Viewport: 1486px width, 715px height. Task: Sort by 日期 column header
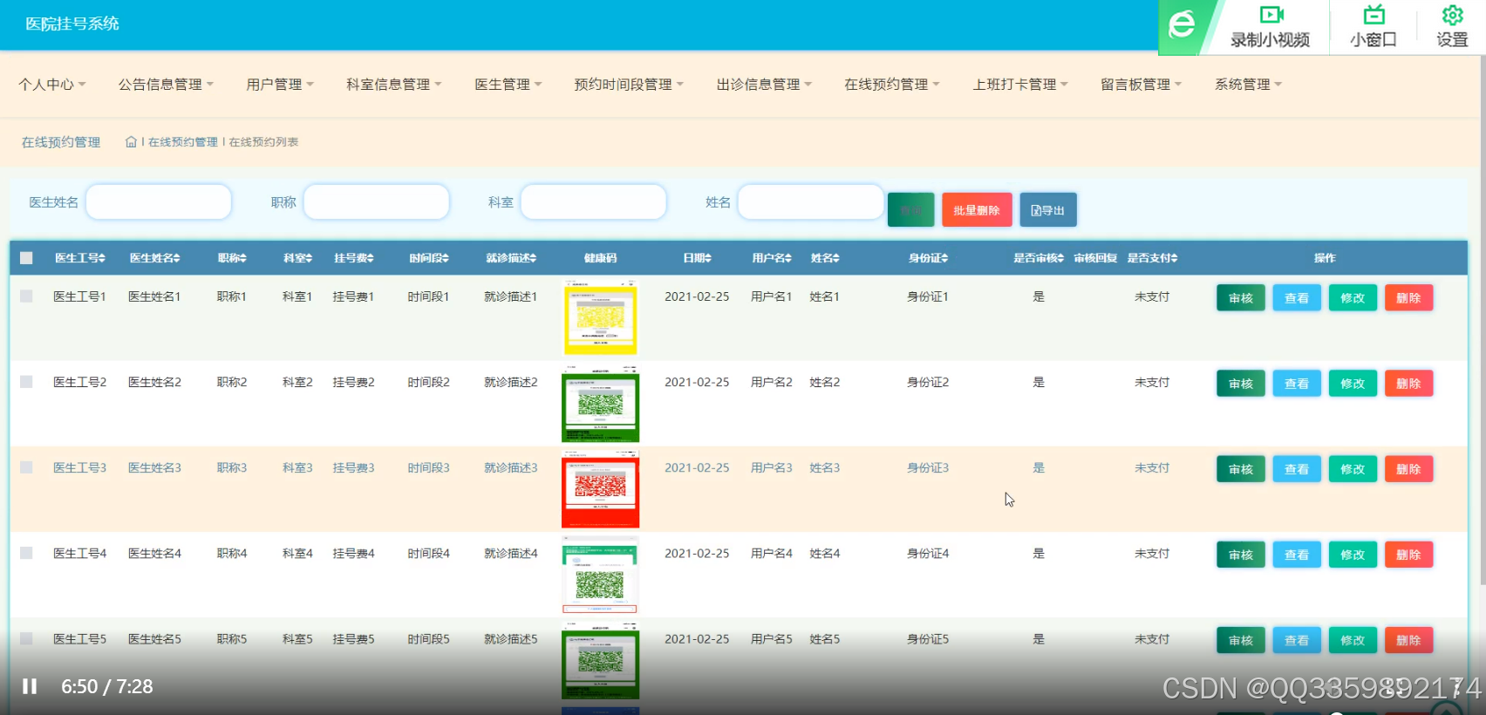(697, 258)
